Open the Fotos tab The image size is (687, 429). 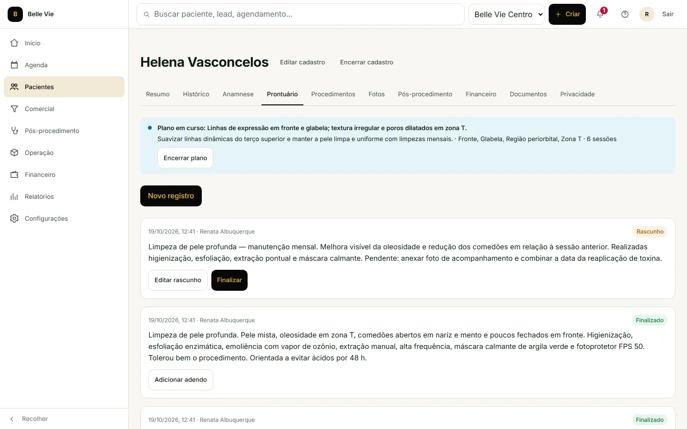tap(376, 94)
